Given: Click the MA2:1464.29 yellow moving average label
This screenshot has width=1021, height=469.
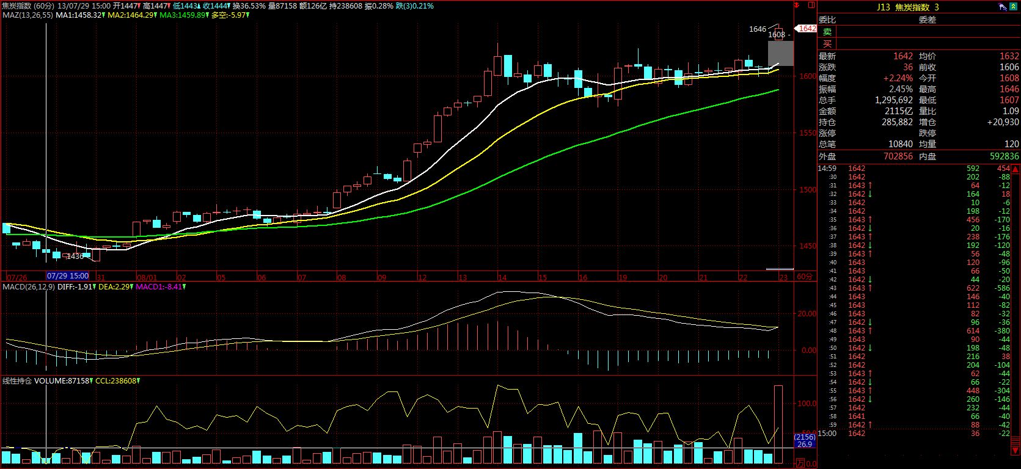Looking at the screenshot, I should 131,15.
